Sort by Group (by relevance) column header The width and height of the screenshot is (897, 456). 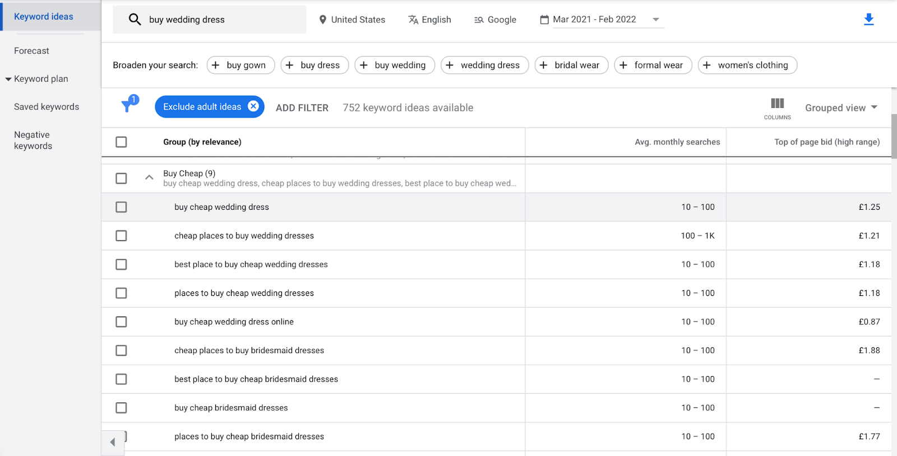click(202, 142)
